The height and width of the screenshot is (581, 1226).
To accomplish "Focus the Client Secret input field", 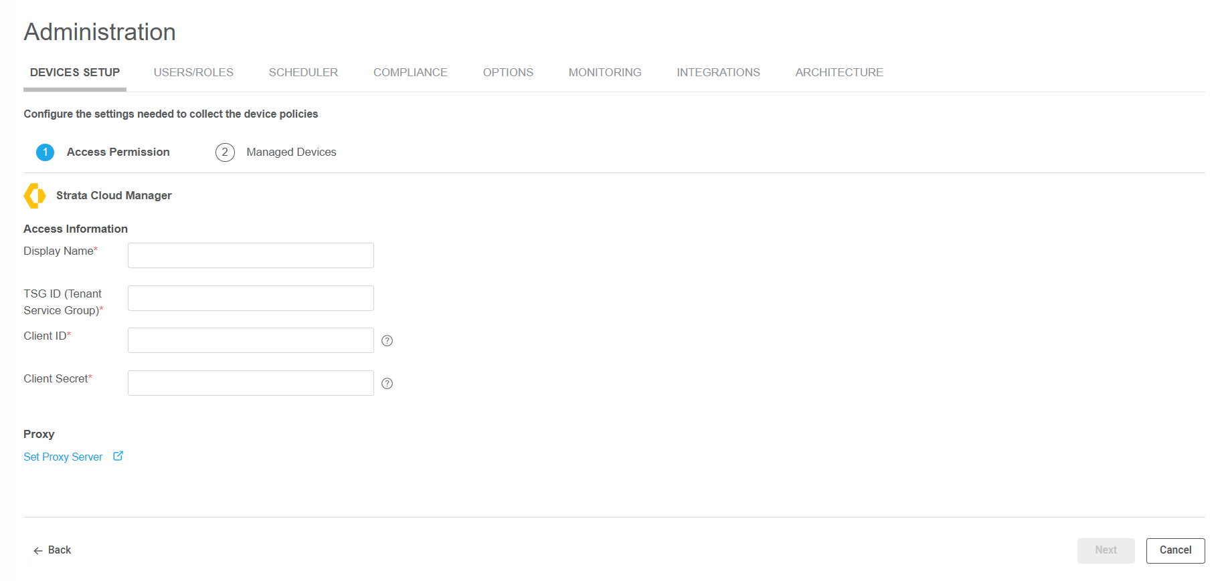I will 251,383.
